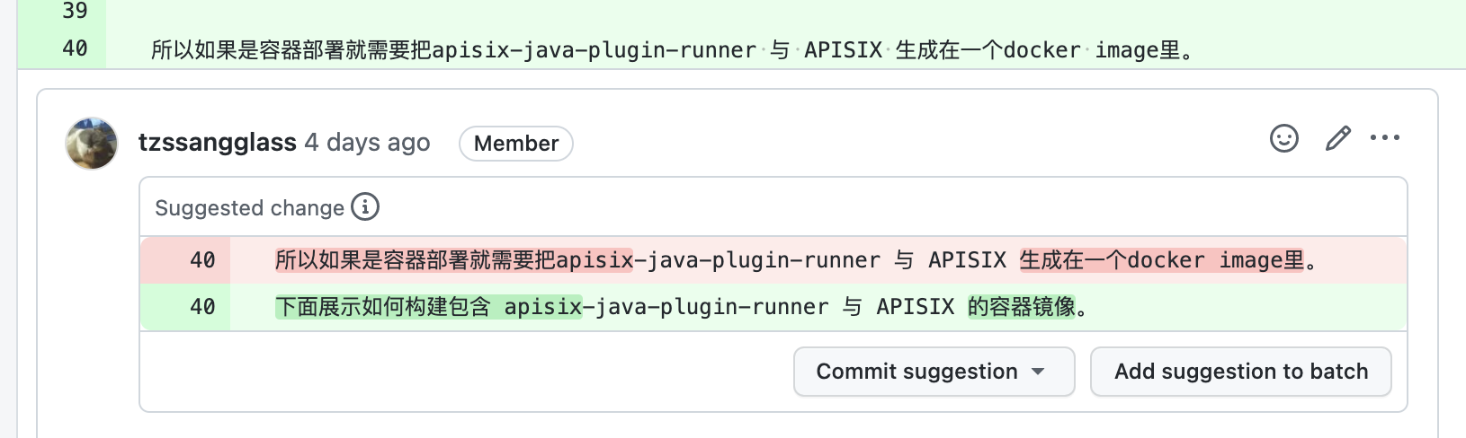Select the Suggested change label
The height and width of the screenshot is (438, 1466).
tap(249, 208)
